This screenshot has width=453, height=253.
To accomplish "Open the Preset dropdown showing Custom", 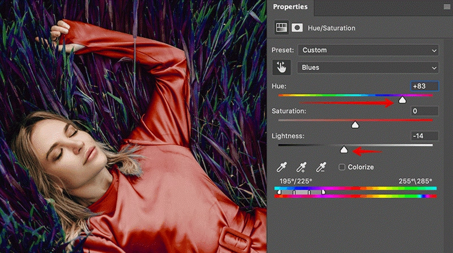I will click(x=368, y=50).
